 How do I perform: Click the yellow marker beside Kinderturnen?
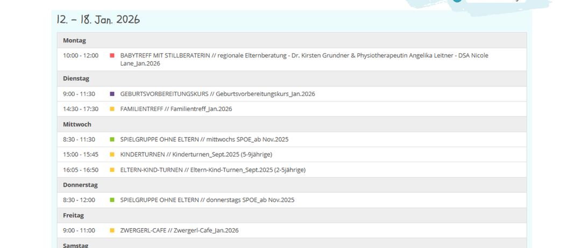tap(112, 155)
